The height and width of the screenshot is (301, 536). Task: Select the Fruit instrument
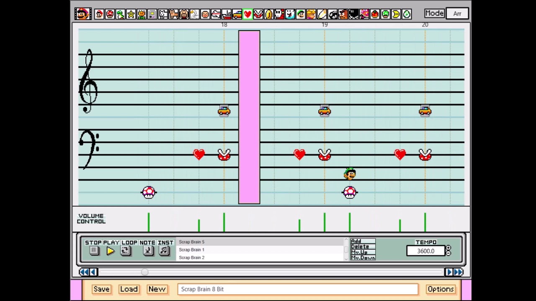click(375, 14)
